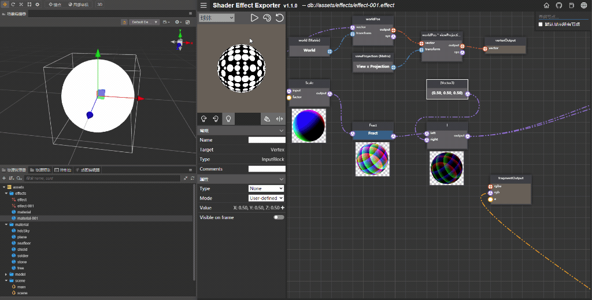Viewport: 592px width, 300px height.
Task: Open the Mode dropdown showing User-defined
Action: tap(266, 198)
